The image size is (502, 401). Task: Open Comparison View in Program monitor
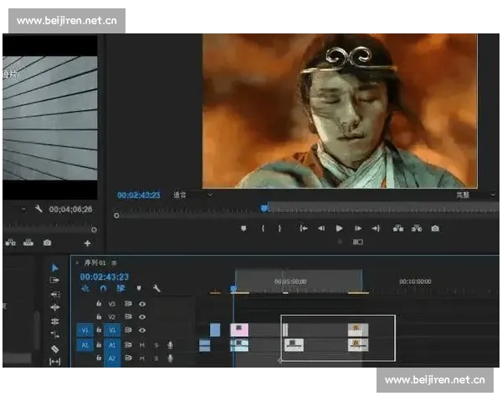coord(357,241)
